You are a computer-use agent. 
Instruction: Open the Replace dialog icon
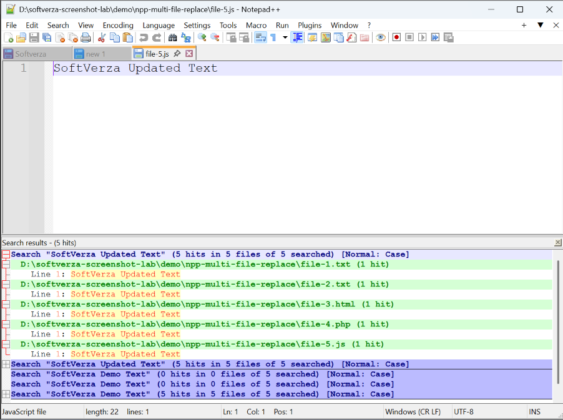pyautogui.click(x=185, y=37)
